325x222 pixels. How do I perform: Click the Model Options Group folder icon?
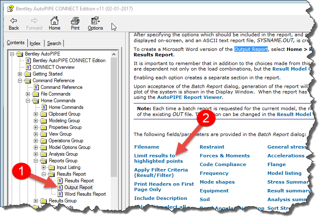pyautogui.click(x=43, y=147)
